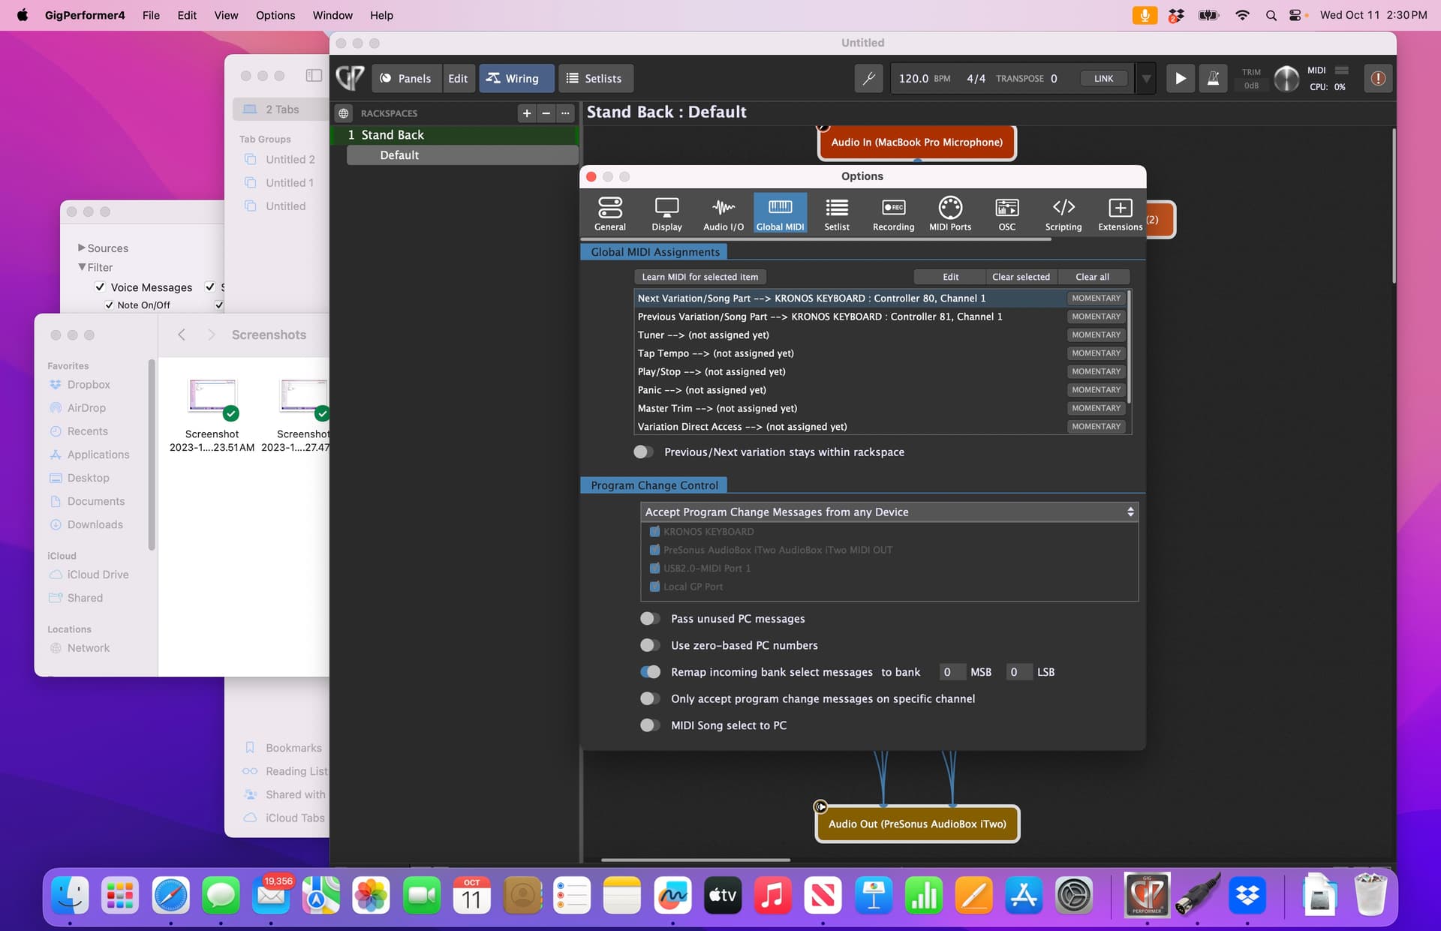1441x931 pixels.
Task: Toggle Only accept program change on specific channel
Action: (x=650, y=698)
